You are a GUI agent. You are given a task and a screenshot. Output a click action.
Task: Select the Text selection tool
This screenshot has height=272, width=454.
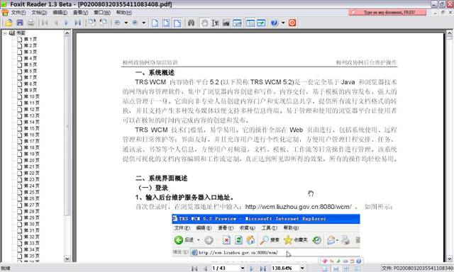(x=215, y=23)
